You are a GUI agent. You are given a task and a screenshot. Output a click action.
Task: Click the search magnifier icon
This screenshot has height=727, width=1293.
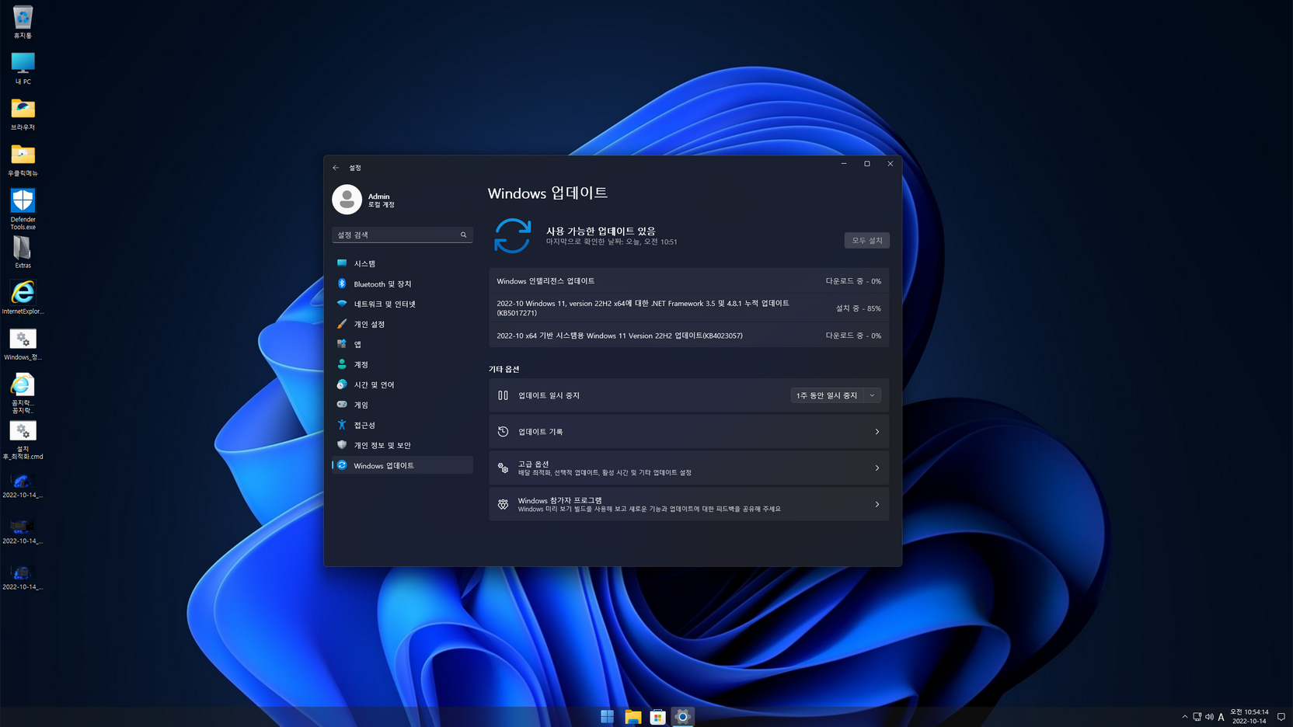point(464,235)
